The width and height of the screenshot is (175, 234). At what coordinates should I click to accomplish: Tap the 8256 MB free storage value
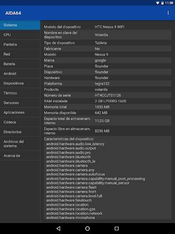tap(102, 131)
